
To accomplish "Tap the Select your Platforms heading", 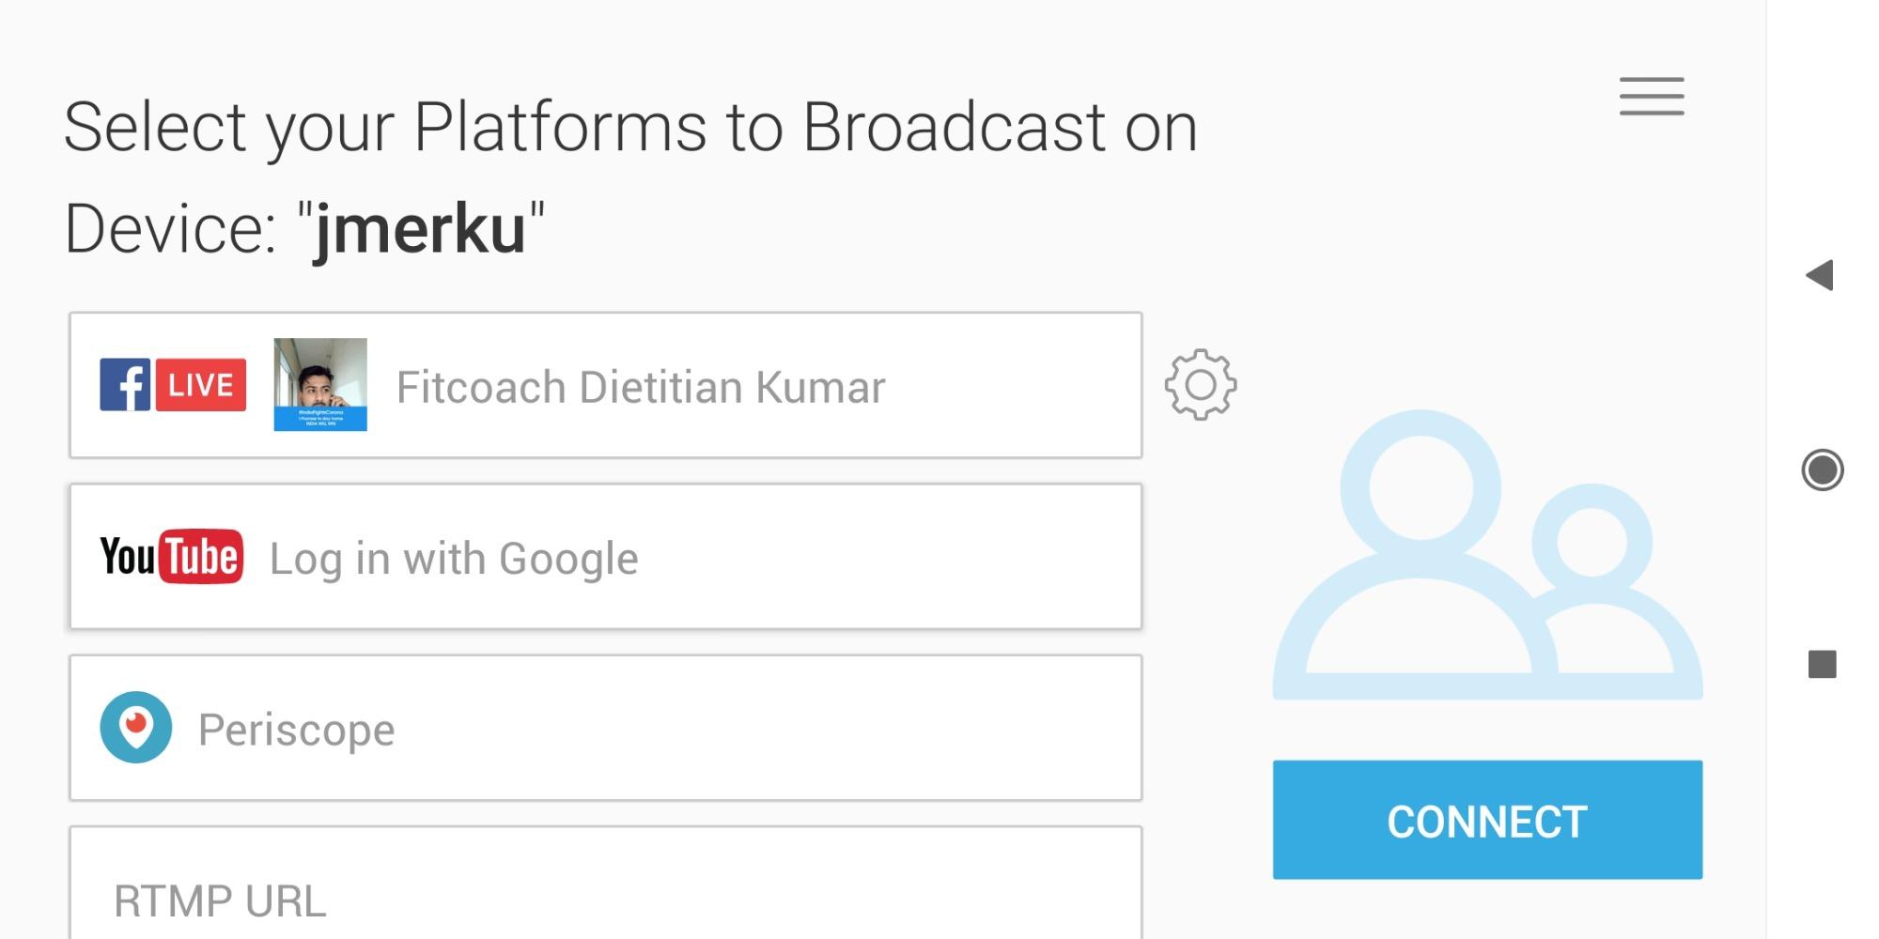I will coord(630,127).
